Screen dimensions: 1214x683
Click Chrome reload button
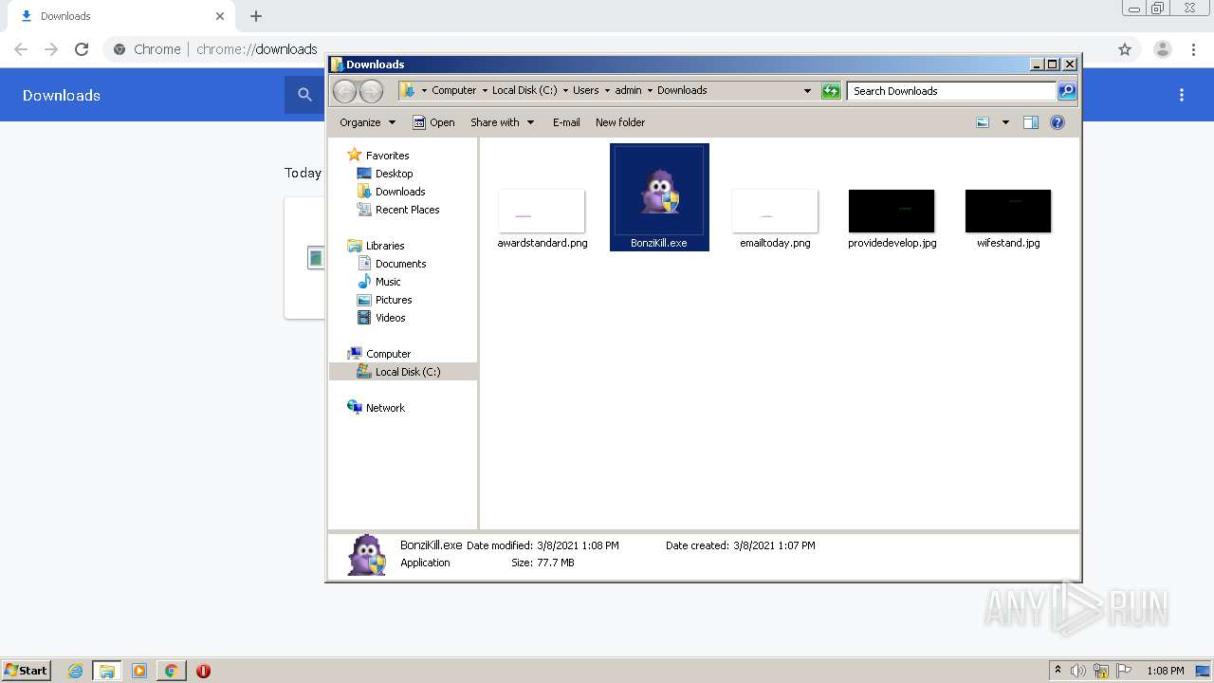[82, 49]
